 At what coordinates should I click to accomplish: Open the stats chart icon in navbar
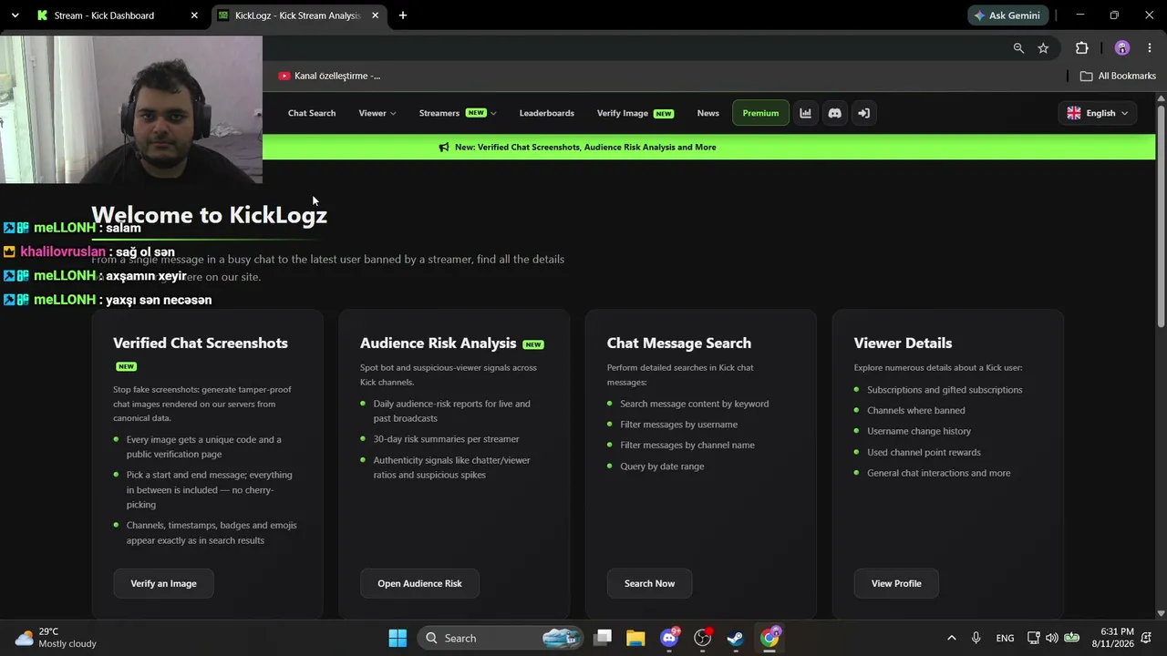point(805,113)
